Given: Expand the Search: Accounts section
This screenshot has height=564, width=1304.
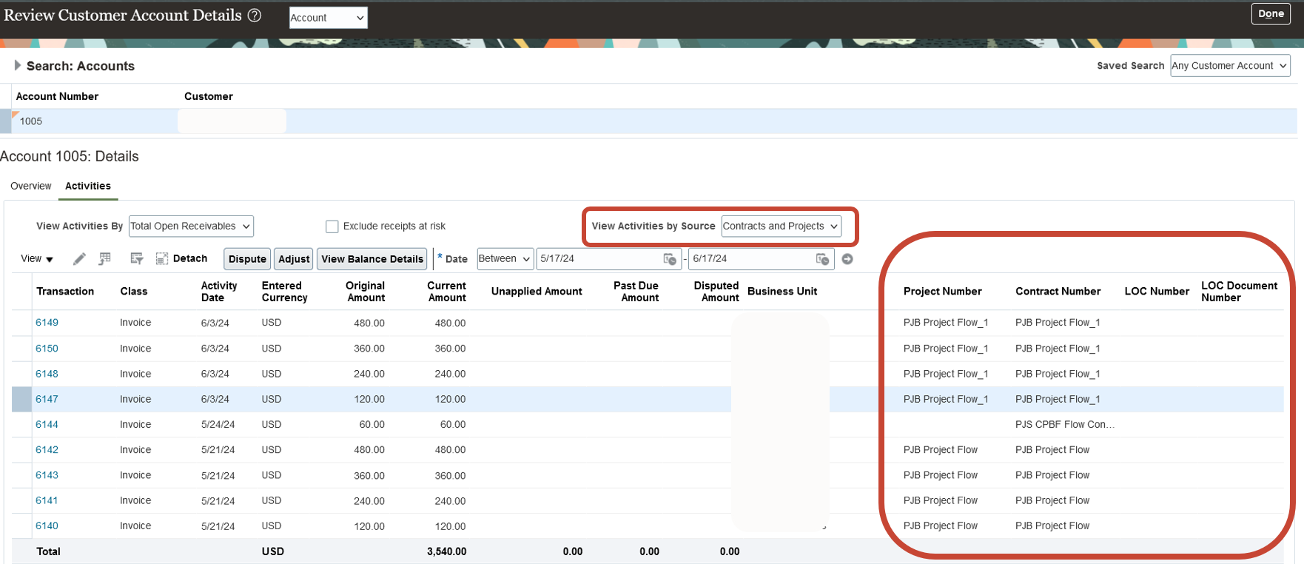Looking at the screenshot, I should click(x=18, y=65).
